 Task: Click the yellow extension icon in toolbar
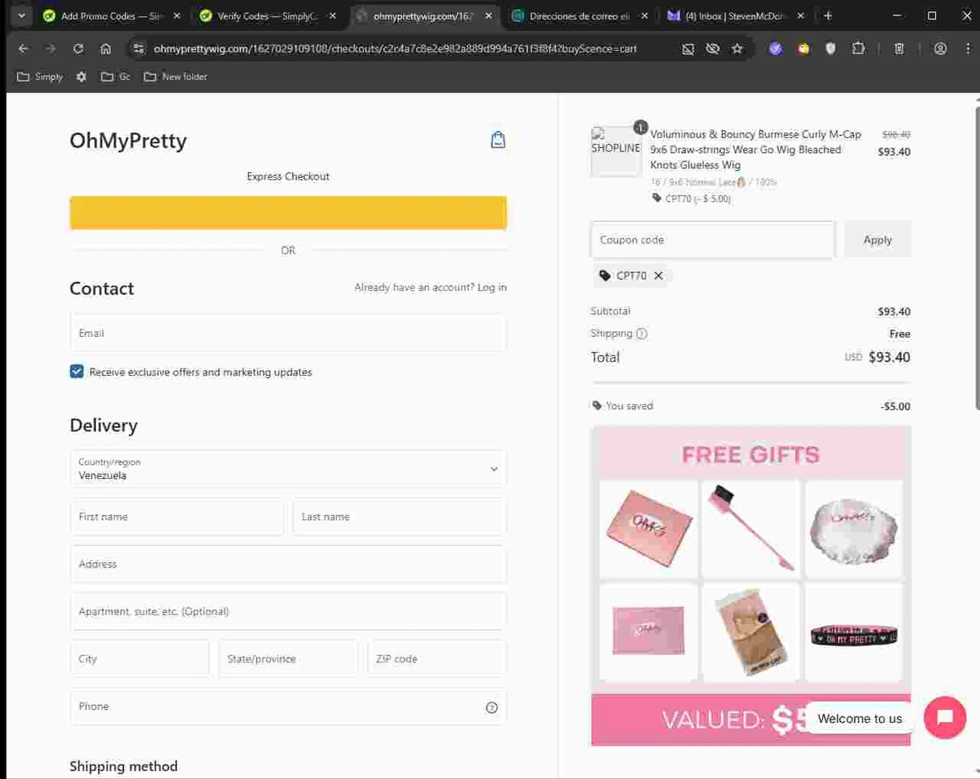803,48
